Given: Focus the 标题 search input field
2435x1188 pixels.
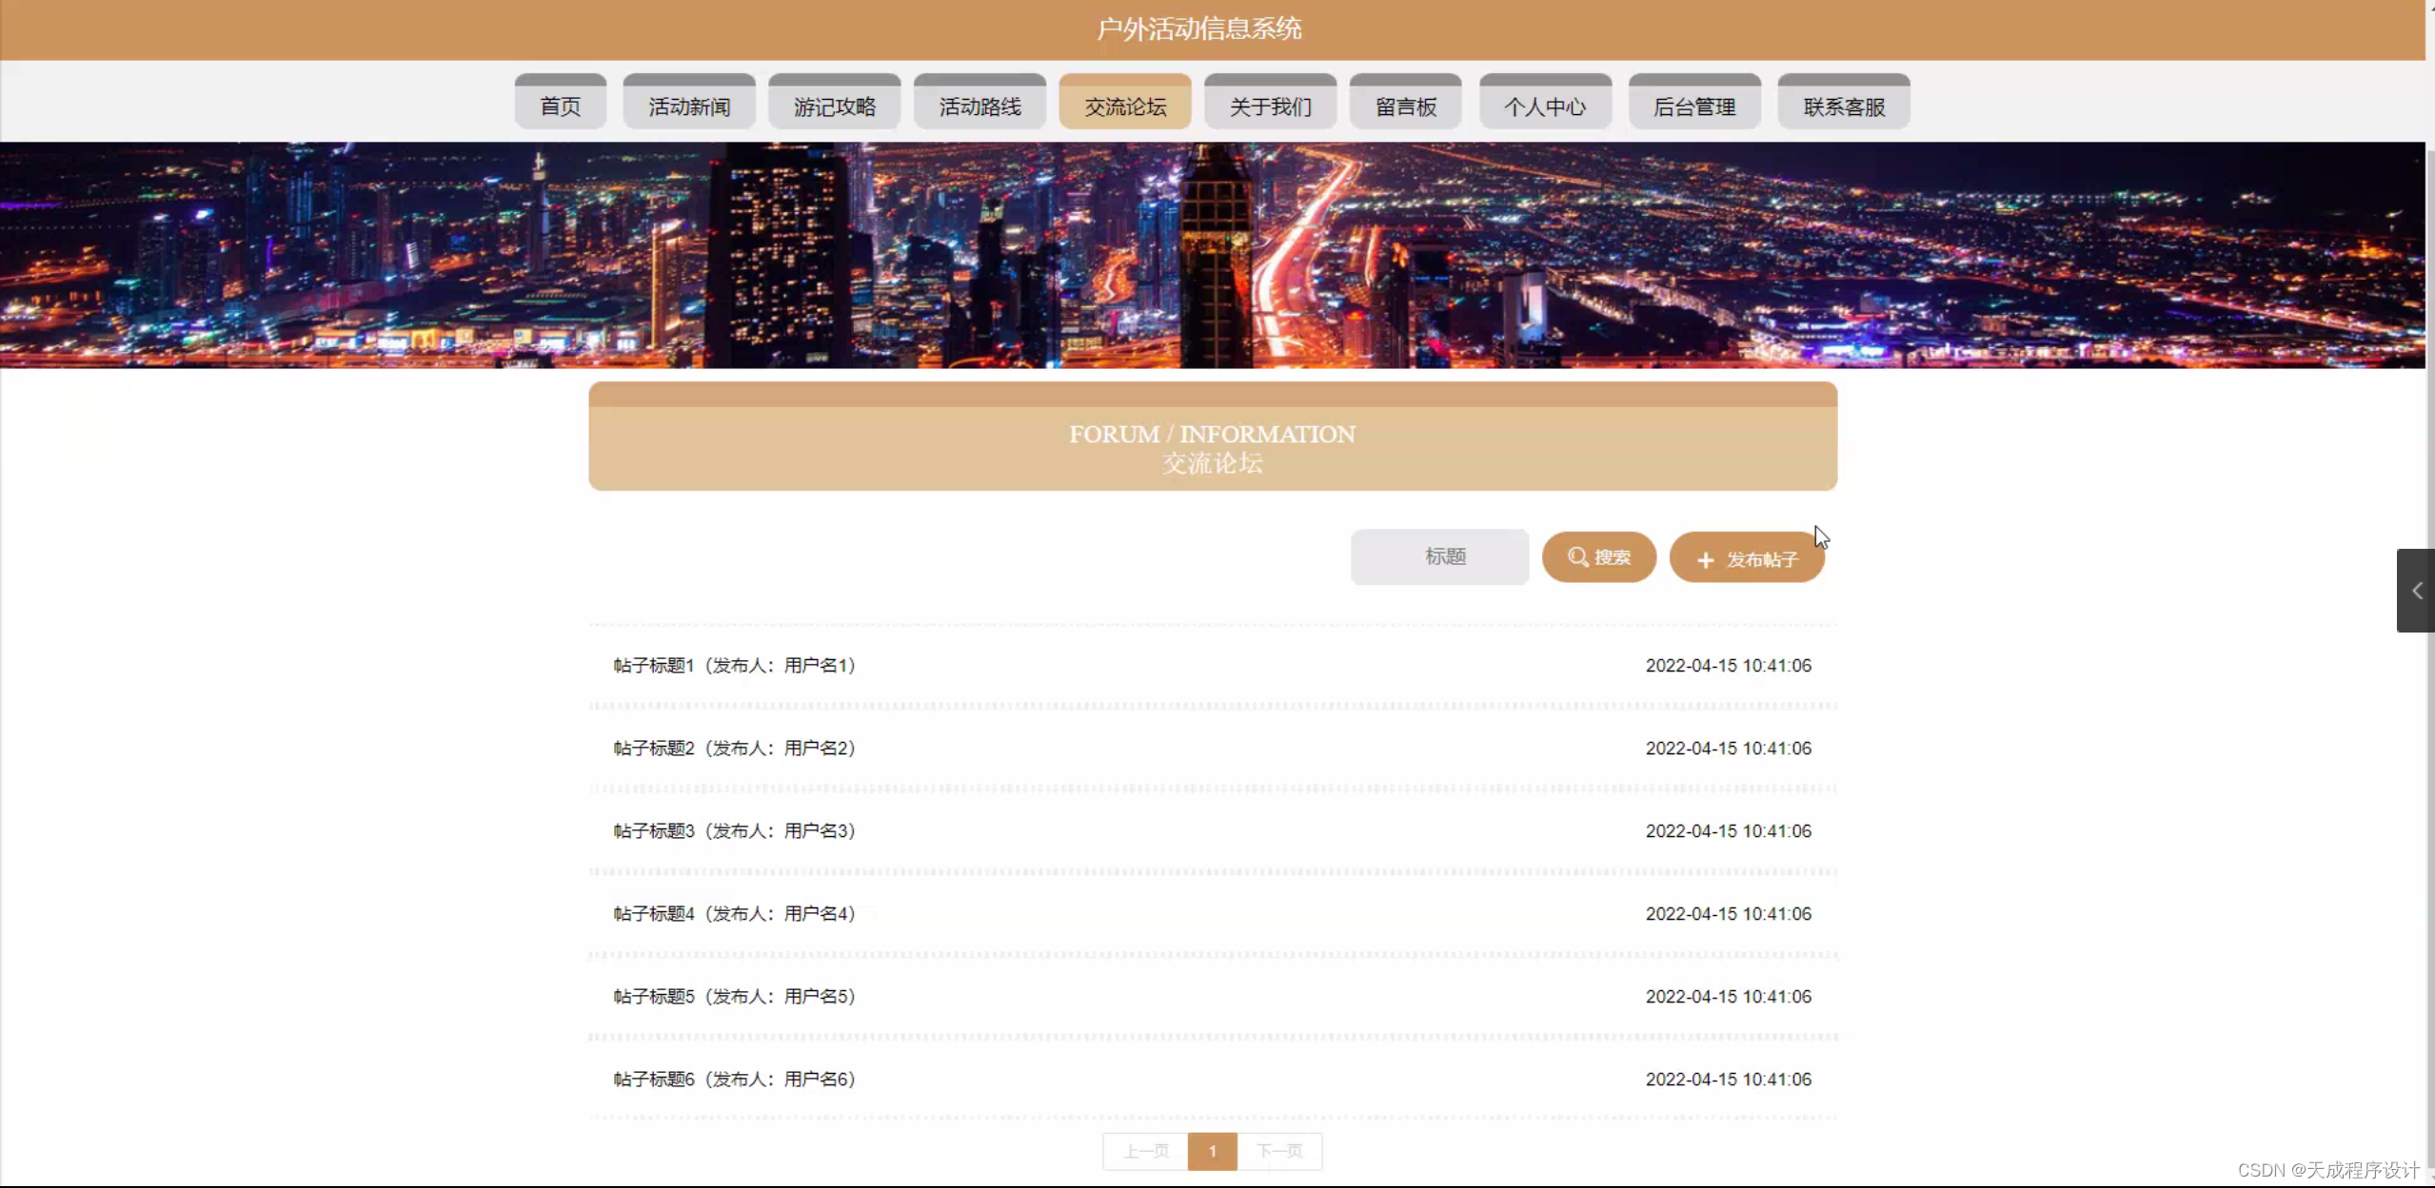Looking at the screenshot, I should pyautogui.click(x=1439, y=556).
